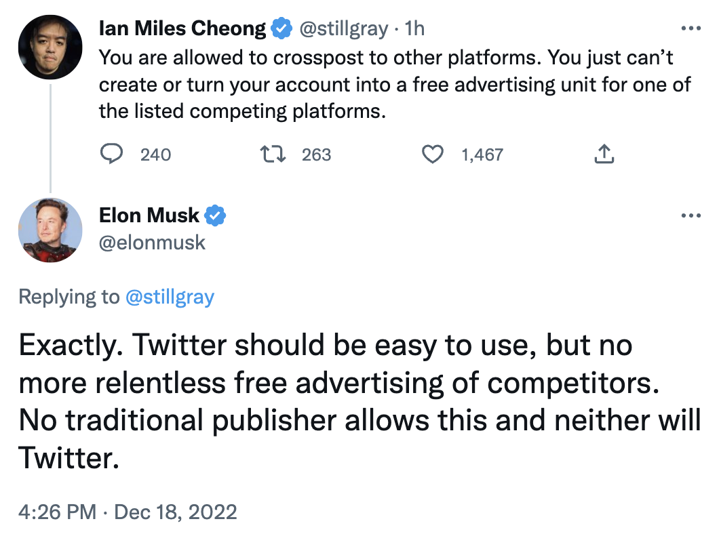Click the @stillgray link in Replying to

(170, 297)
